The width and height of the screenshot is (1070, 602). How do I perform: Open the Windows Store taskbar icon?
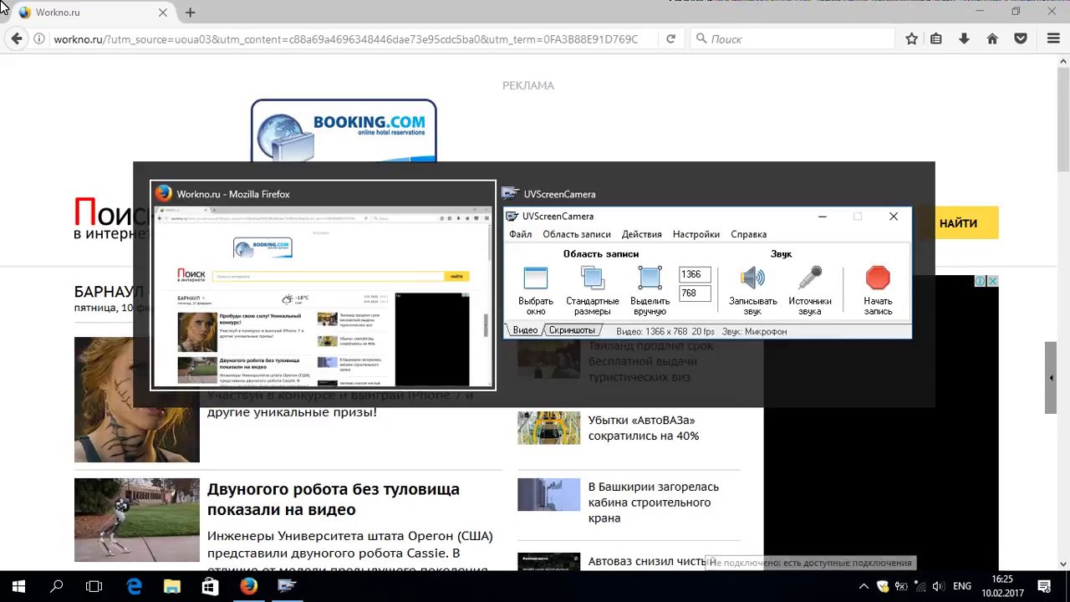[210, 586]
